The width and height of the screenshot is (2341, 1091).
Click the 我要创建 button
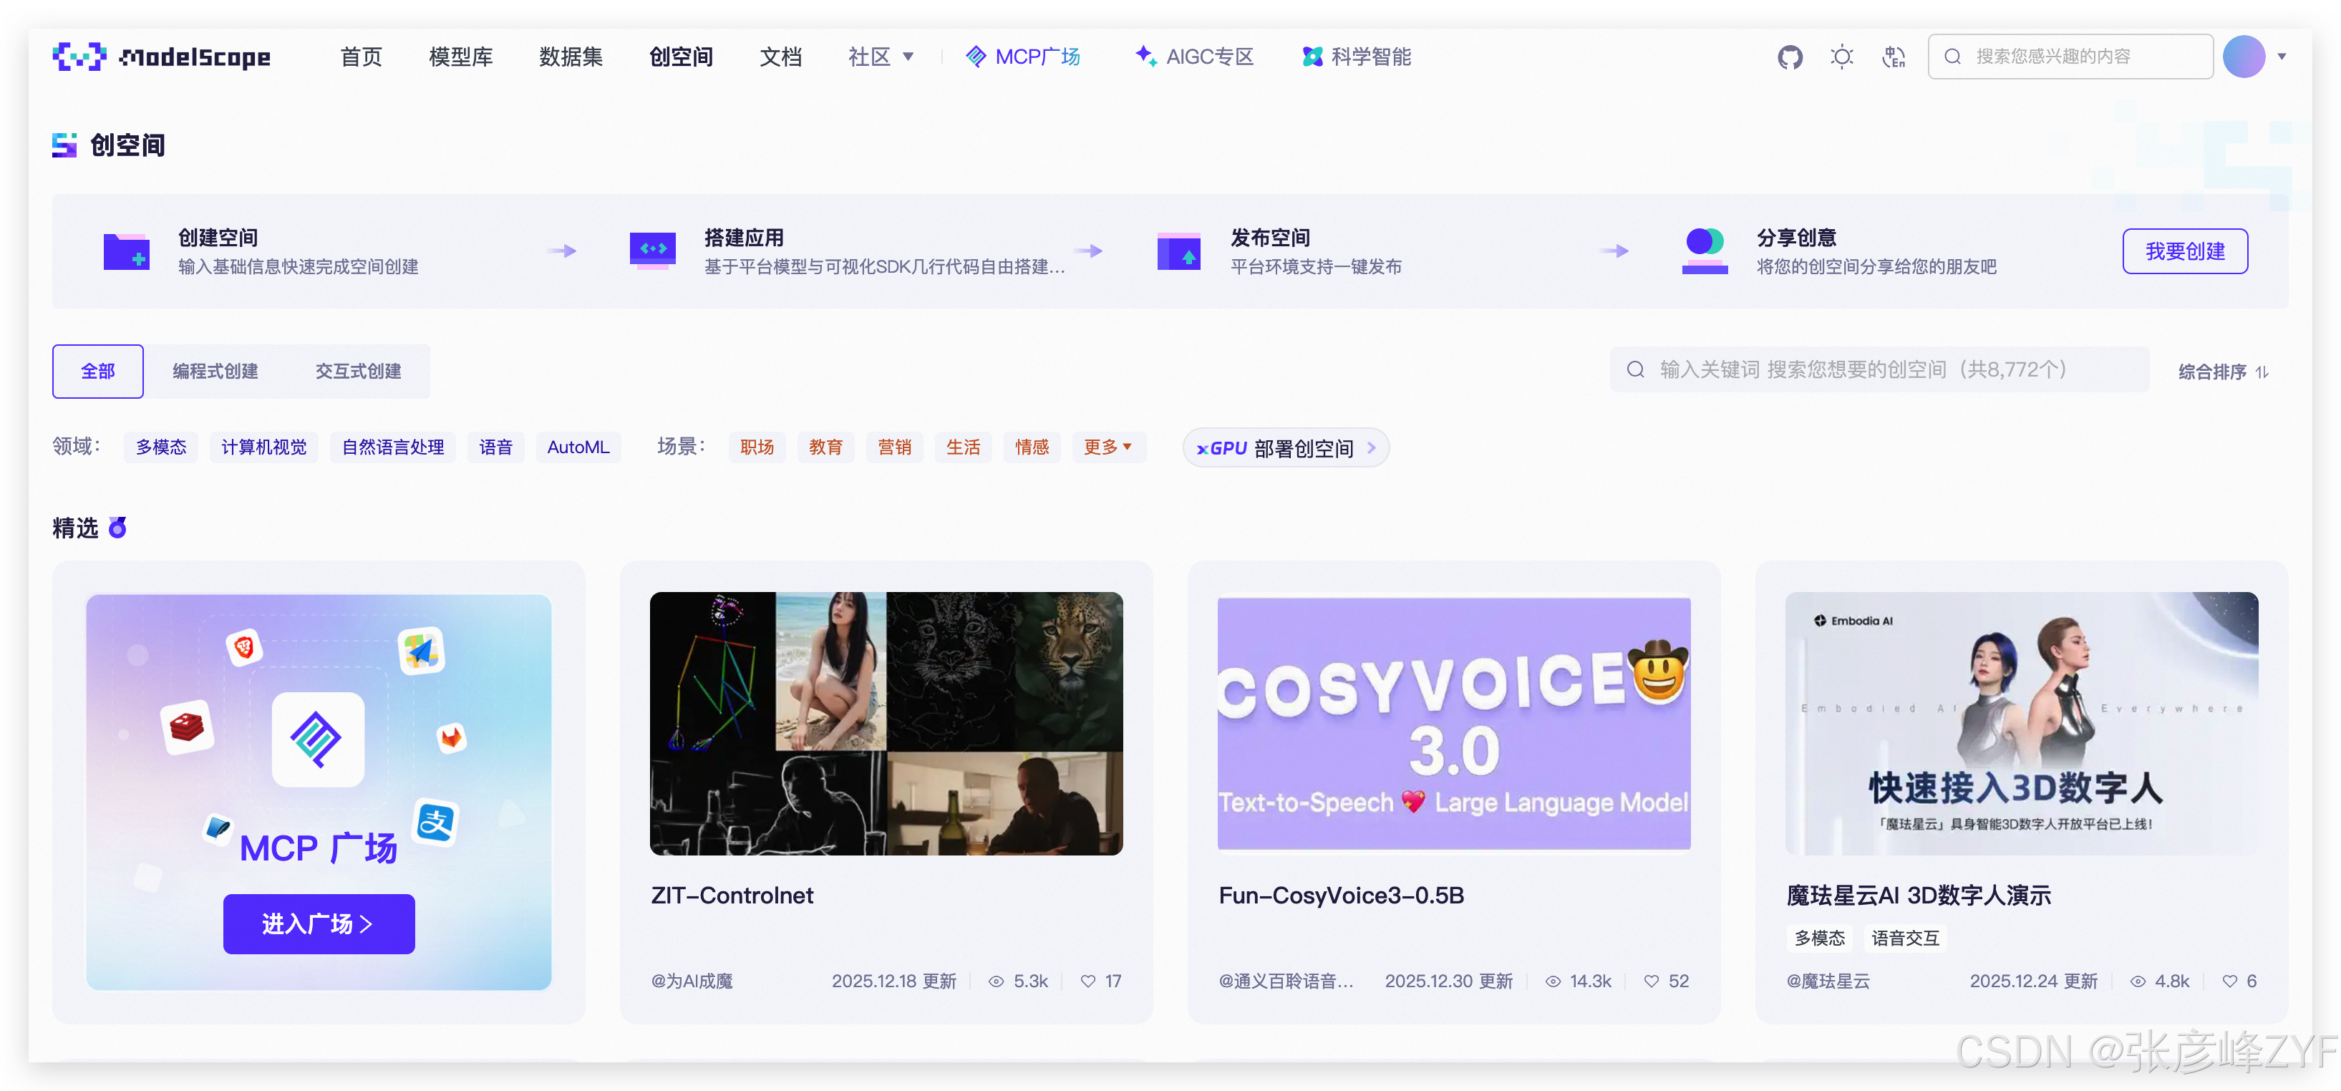coord(2185,251)
